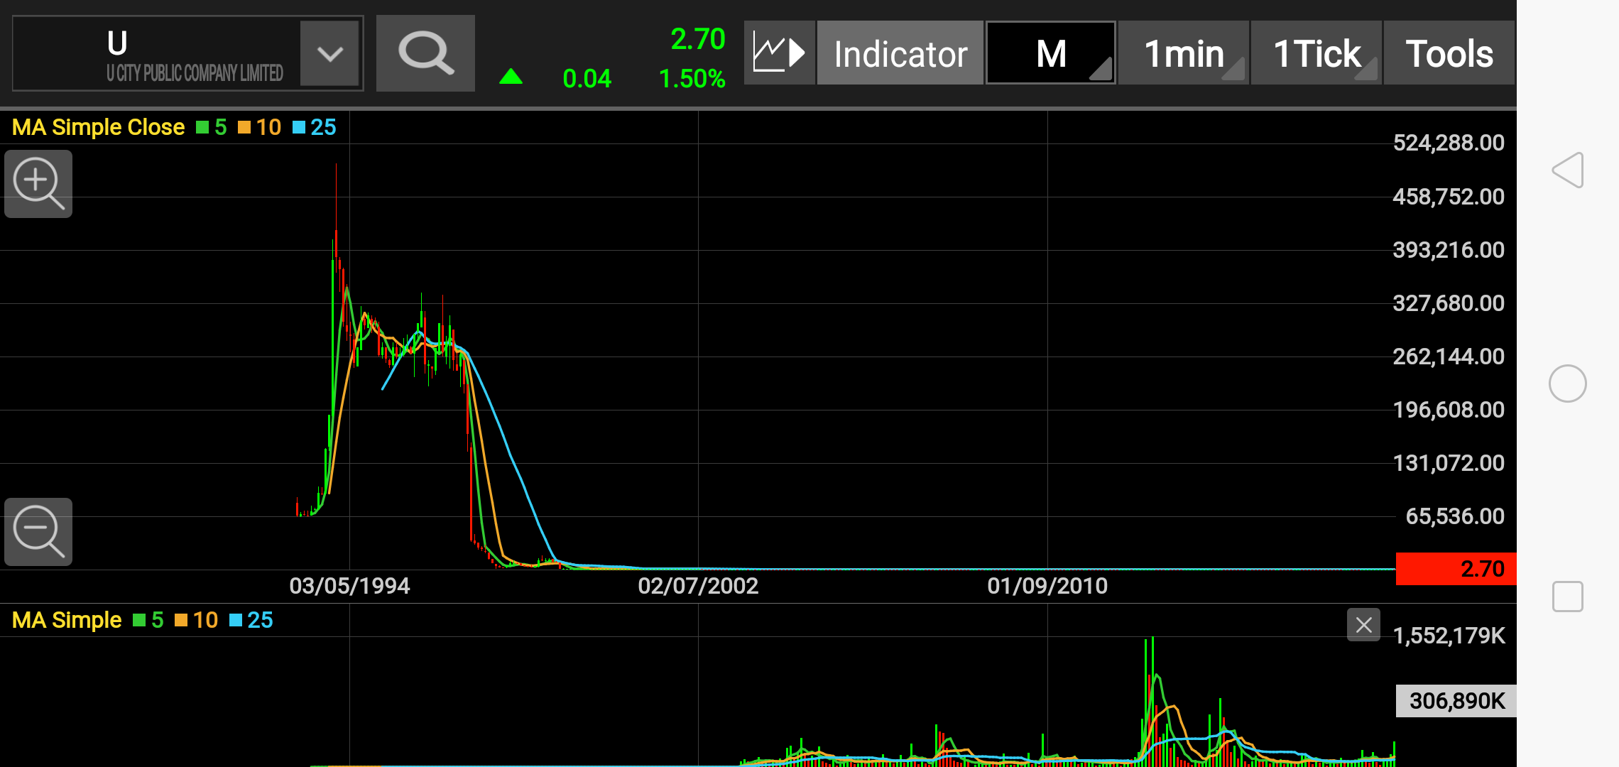Zoom in the chart with plus magnifier
The width and height of the screenshot is (1619, 767).
tap(38, 184)
